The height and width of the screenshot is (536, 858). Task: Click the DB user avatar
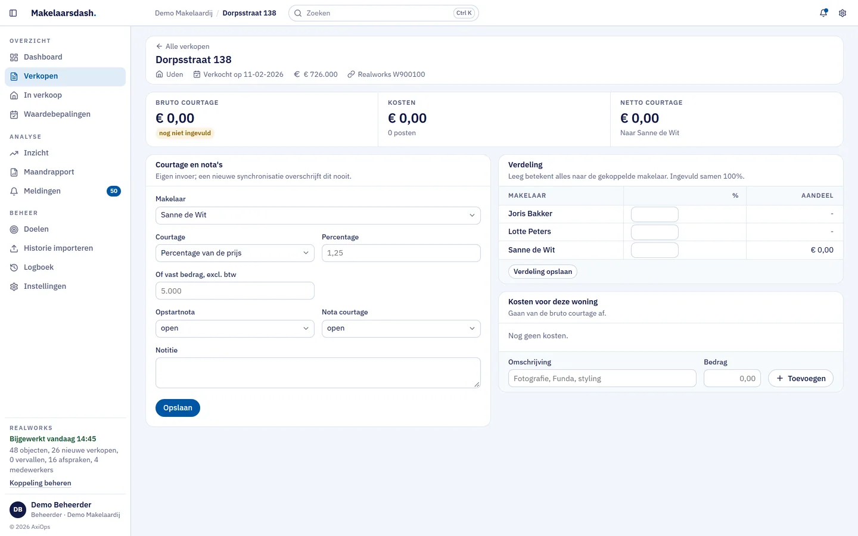(x=18, y=509)
